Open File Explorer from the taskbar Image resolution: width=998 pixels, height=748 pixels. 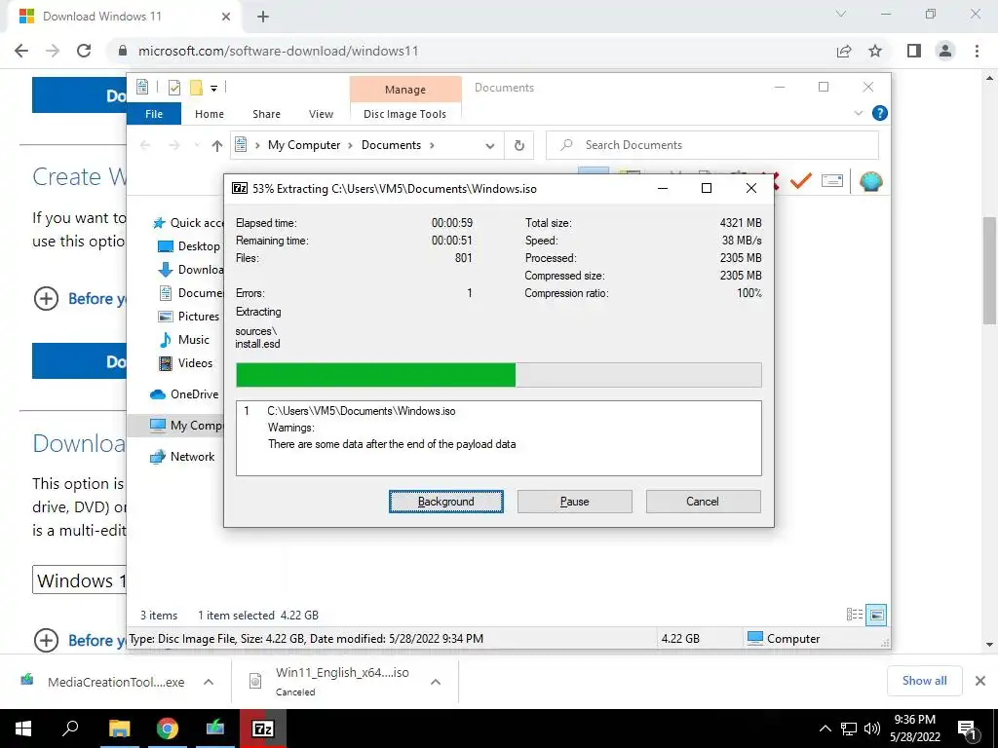tap(119, 729)
